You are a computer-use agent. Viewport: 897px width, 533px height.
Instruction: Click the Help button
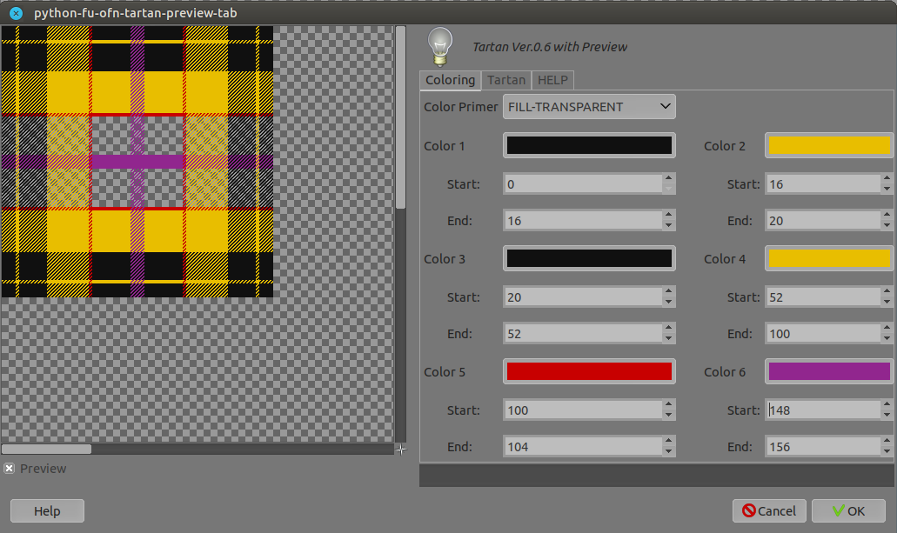[47, 510]
